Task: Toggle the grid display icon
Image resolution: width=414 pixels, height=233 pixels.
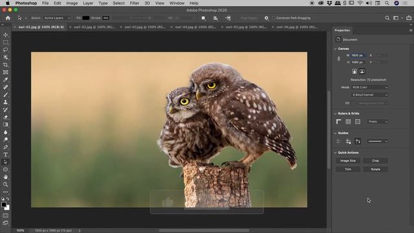Action: 348,122
